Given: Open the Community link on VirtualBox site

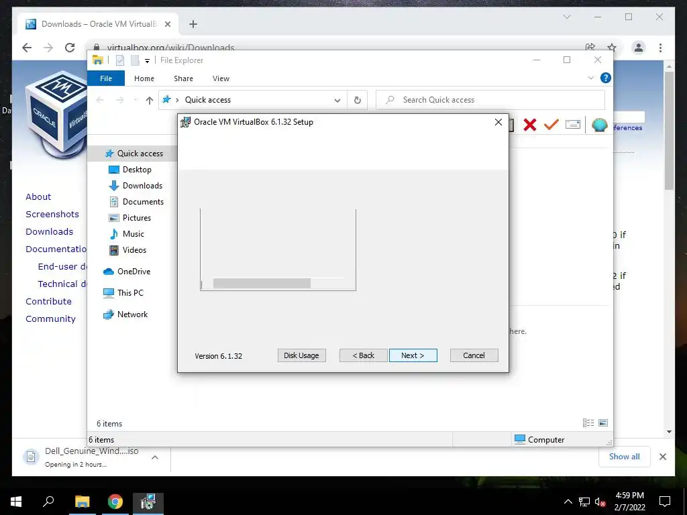Looking at the screenshot, I should click(50, 319).
